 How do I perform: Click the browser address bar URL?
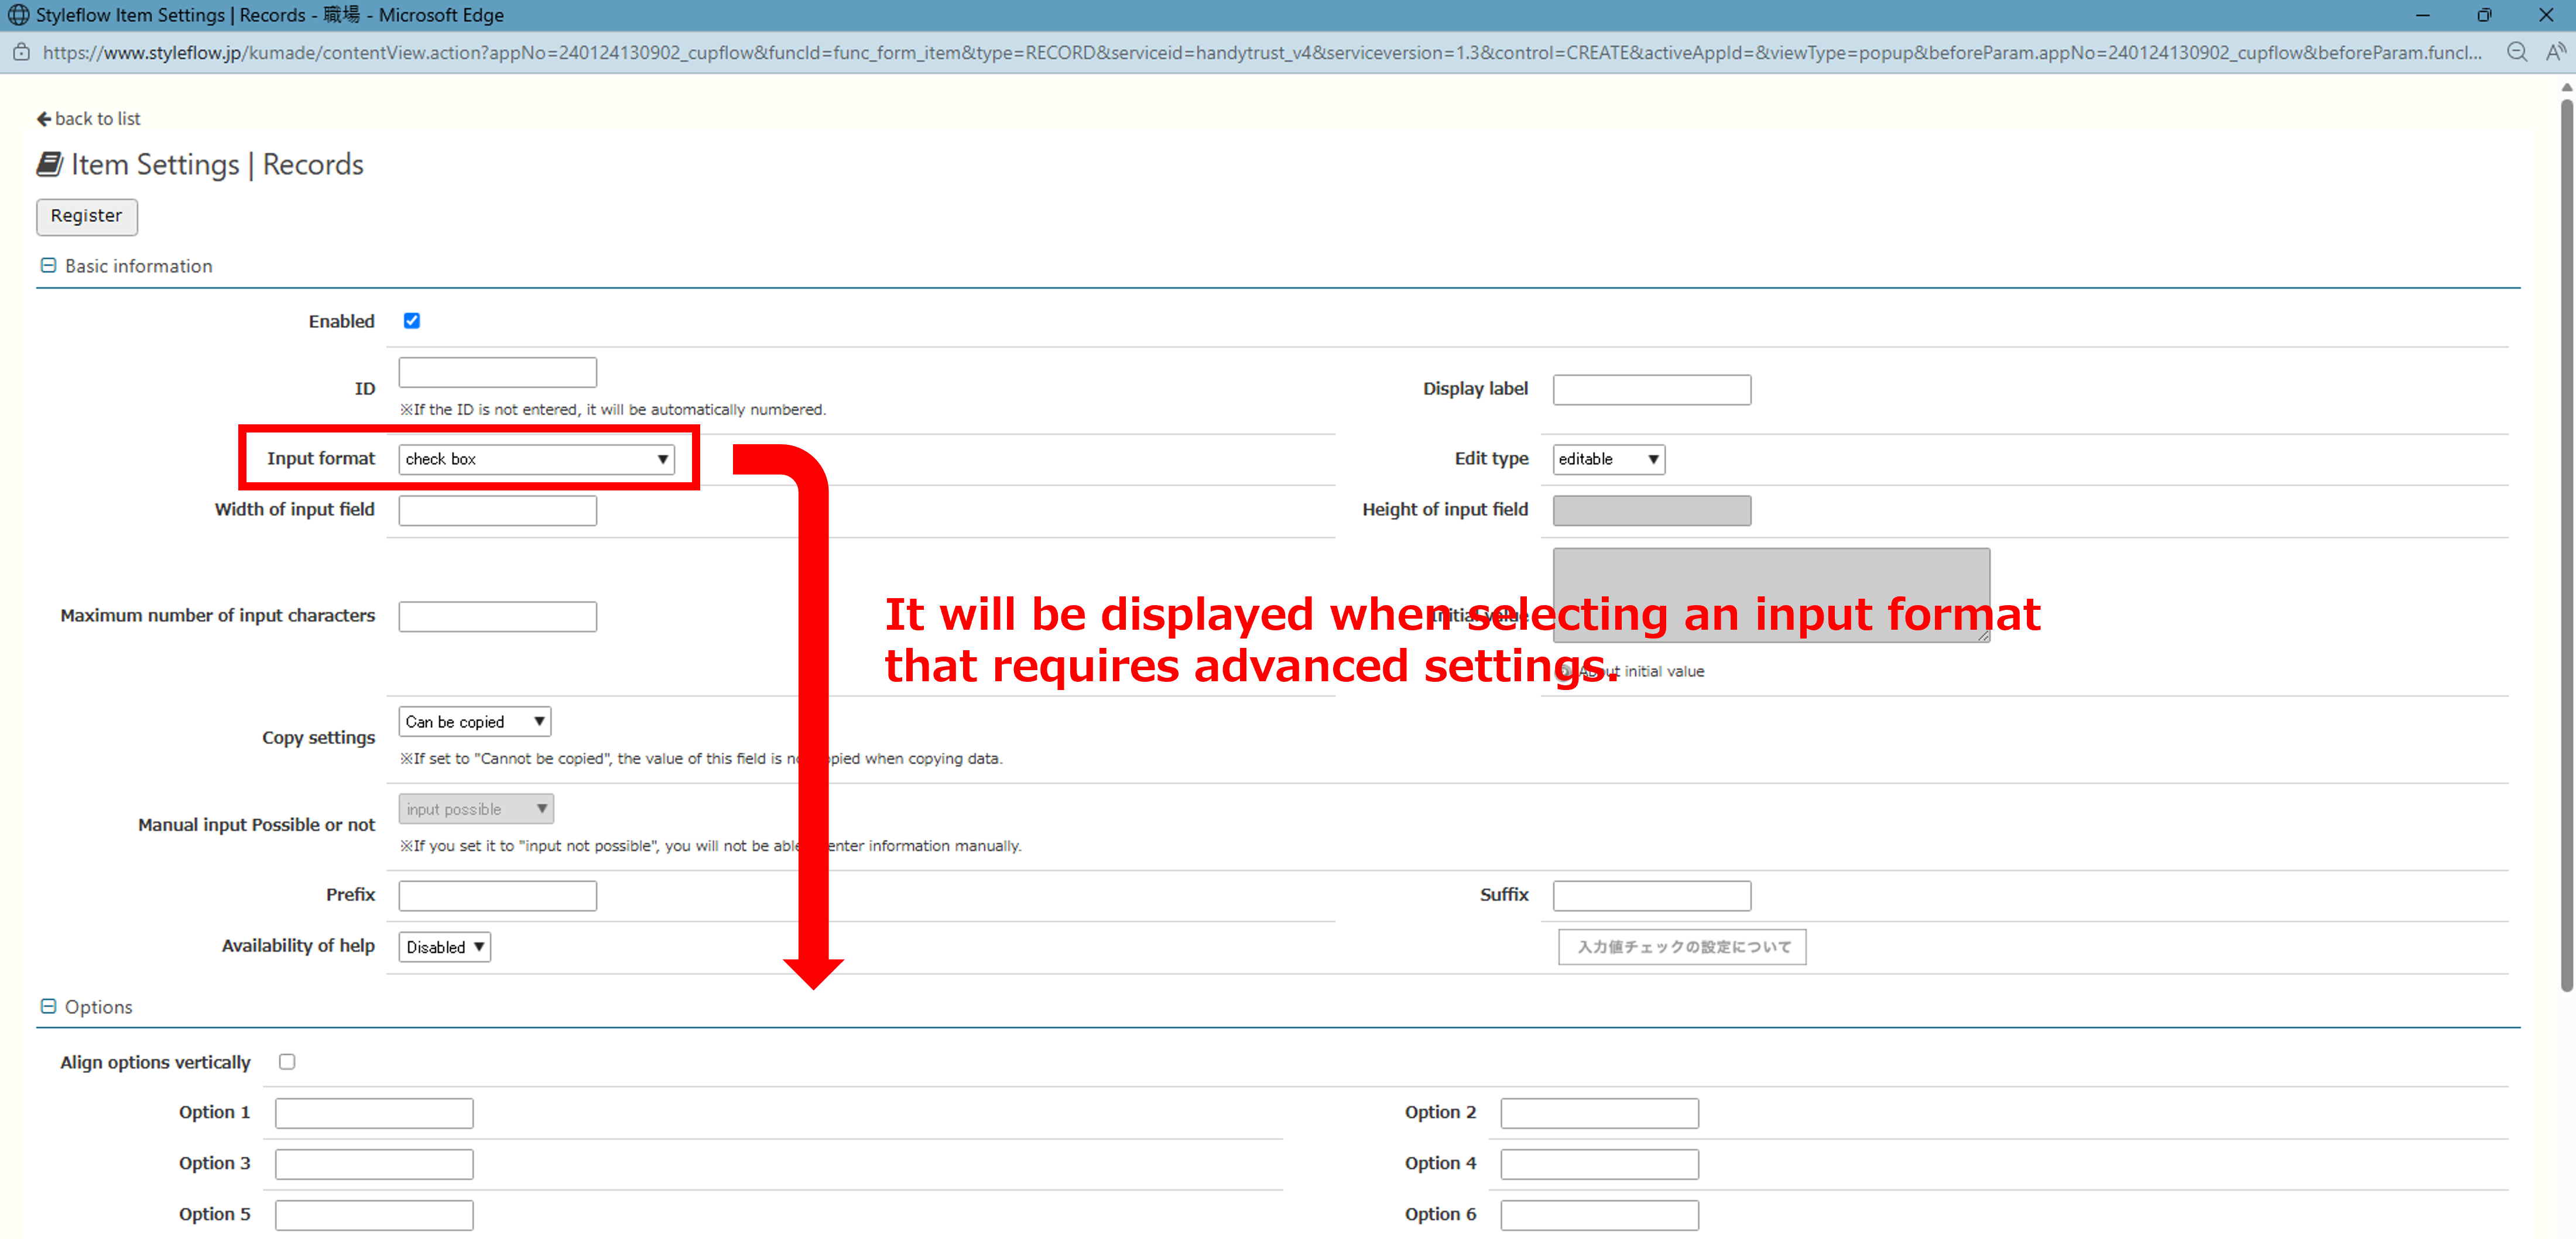1262,52
